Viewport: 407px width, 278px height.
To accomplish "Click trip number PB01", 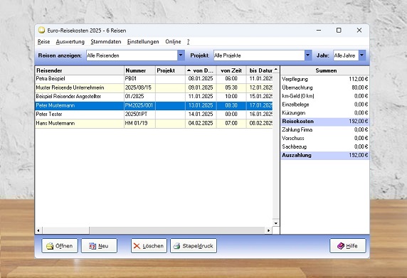I will [x=130, y=79].
